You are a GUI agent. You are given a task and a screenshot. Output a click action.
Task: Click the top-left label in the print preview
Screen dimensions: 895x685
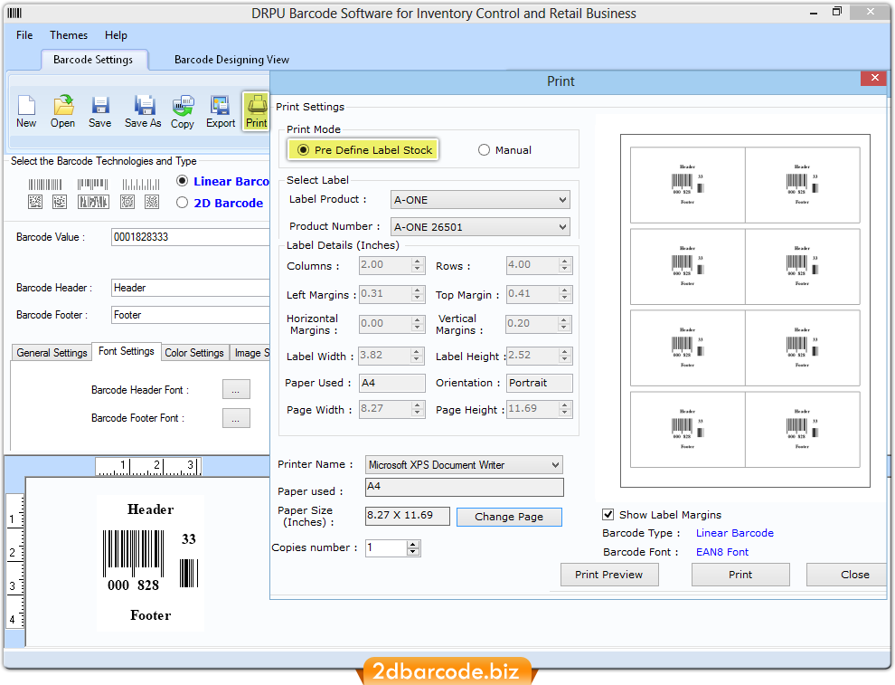click(x=688, y=186)
